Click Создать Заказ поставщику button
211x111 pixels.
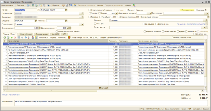tap(111, 38)
